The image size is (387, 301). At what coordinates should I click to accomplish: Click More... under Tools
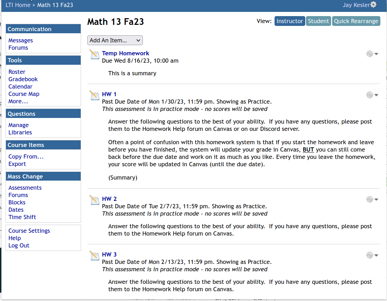click(x=18, y=101)
